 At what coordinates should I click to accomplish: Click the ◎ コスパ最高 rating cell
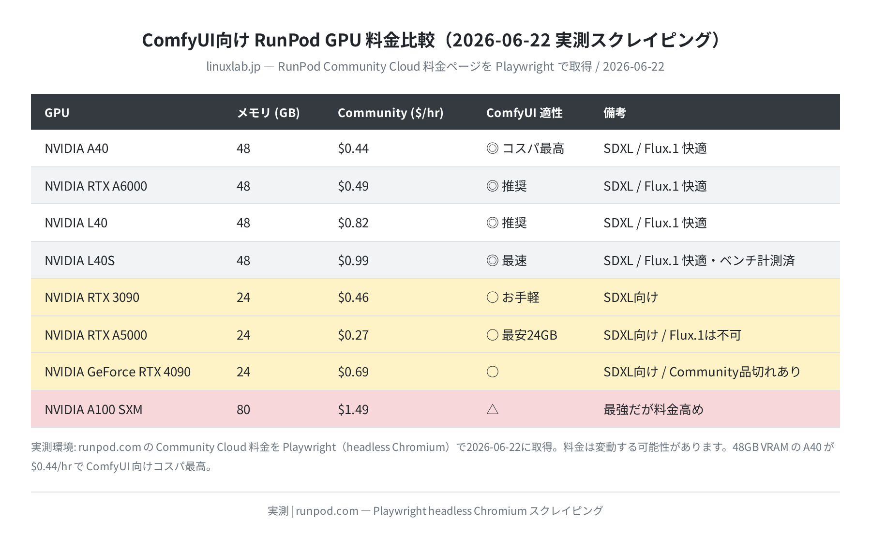[525, 148]
